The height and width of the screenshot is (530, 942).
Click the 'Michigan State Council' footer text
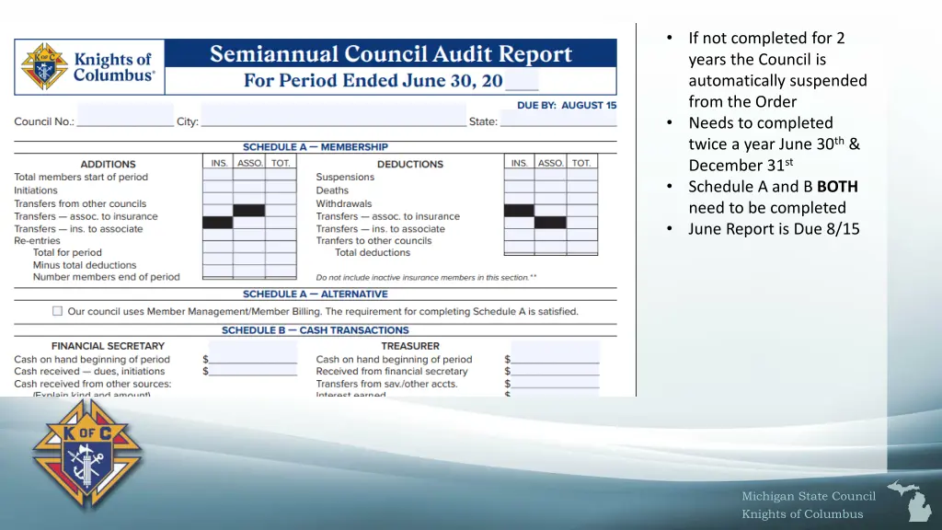[x=809, y=496]
